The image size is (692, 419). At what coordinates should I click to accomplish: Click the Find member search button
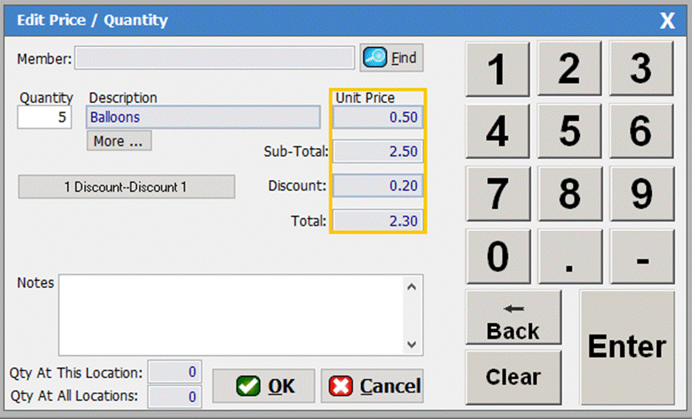tap(391, 58)
